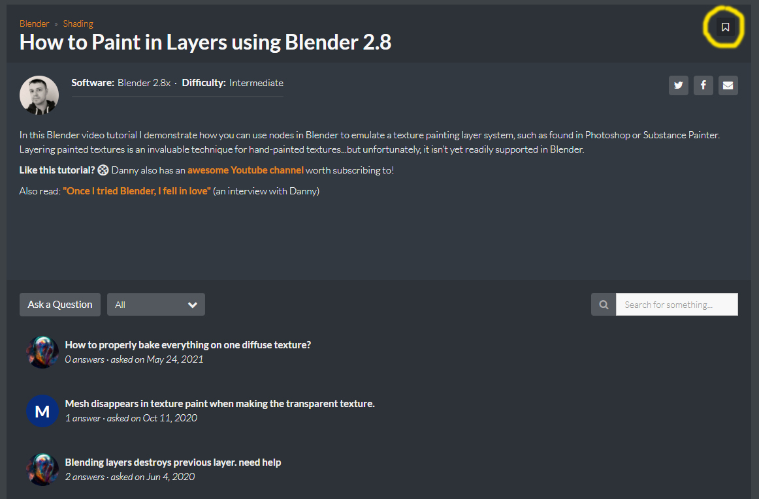Open the Shading breadcrumb link
Image resolution: width=759 pixels, height=499 pixels.
coord(78,23)
